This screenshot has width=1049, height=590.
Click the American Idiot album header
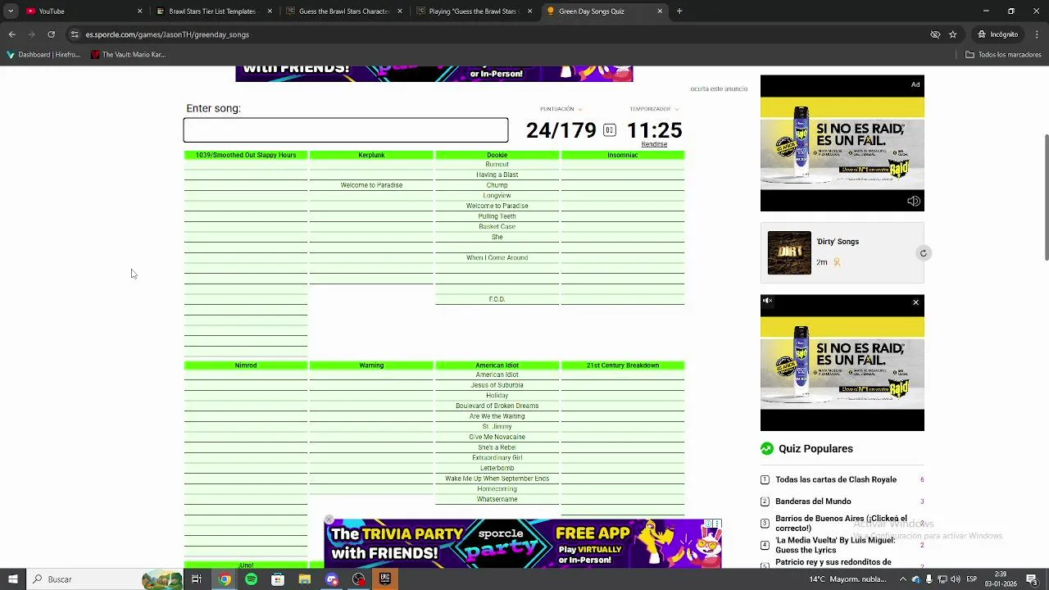pos(497,365)
